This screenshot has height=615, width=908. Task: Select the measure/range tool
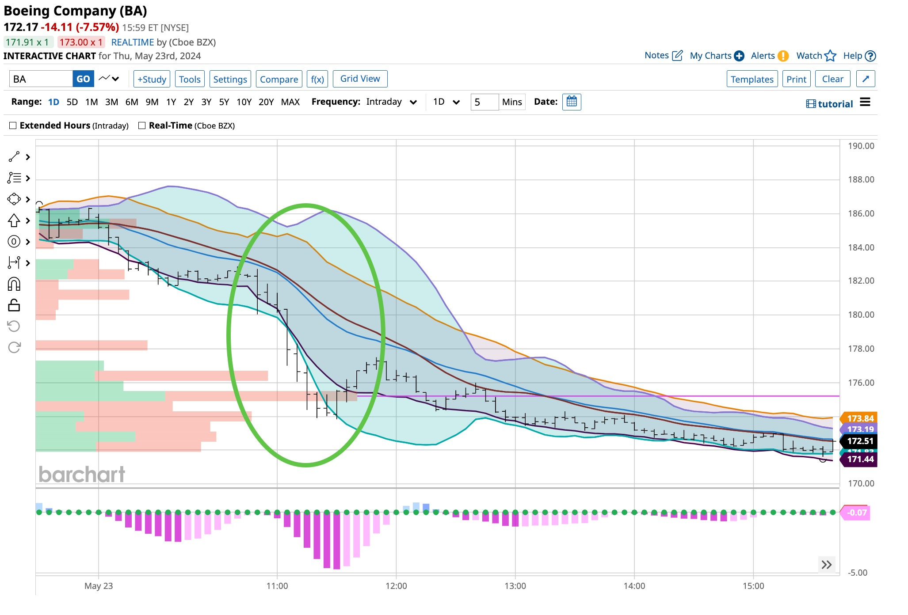(14, 263)
